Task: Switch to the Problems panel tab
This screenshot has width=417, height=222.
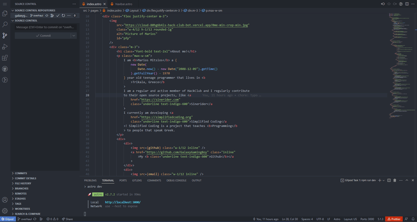Action: (90, 180)
